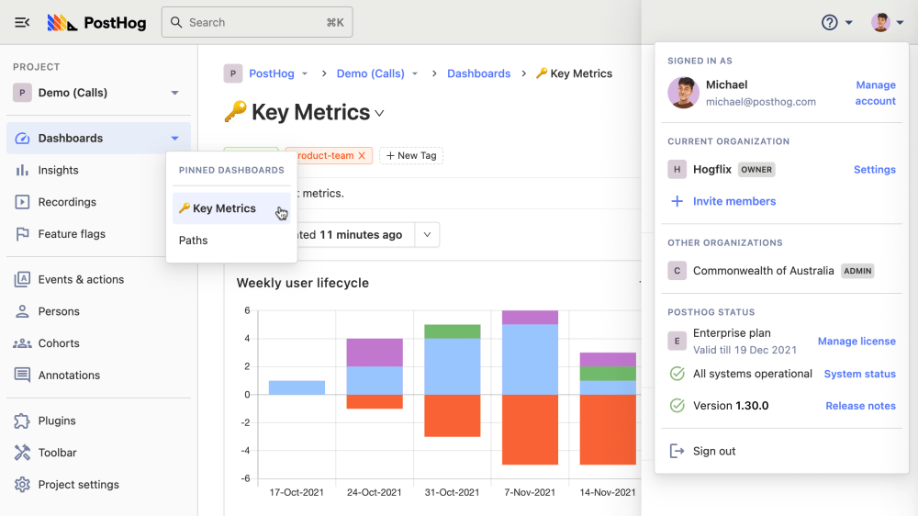Click the user avatar in the top bar
The image size is (918, 516).
coord(880,22)
